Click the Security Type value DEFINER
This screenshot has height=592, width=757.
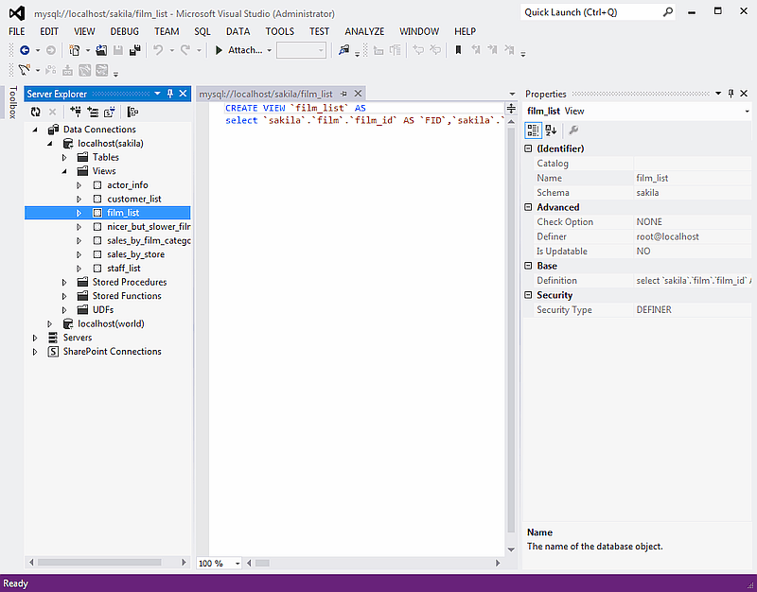tap(693, 310)
